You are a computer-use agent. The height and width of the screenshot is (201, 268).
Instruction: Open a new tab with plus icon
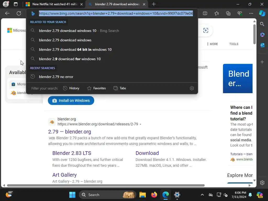click(x=154, y=4)
